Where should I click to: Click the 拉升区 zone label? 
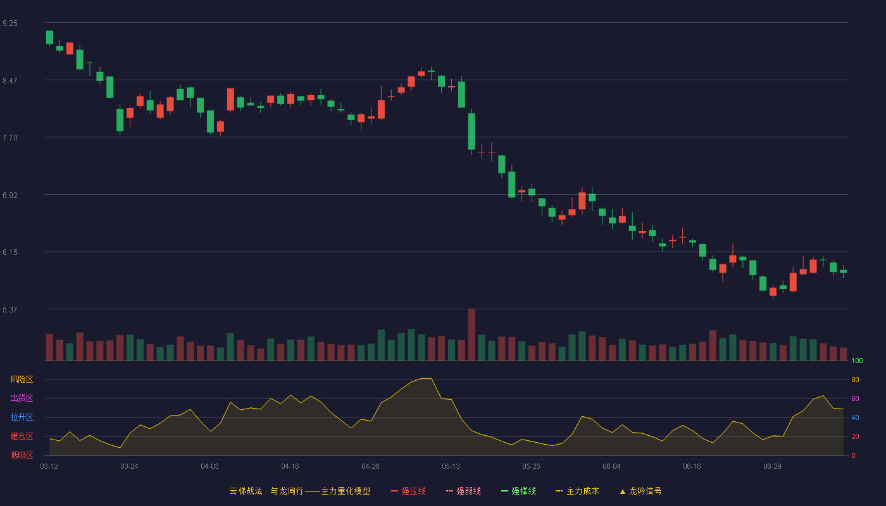pos(22,417)
